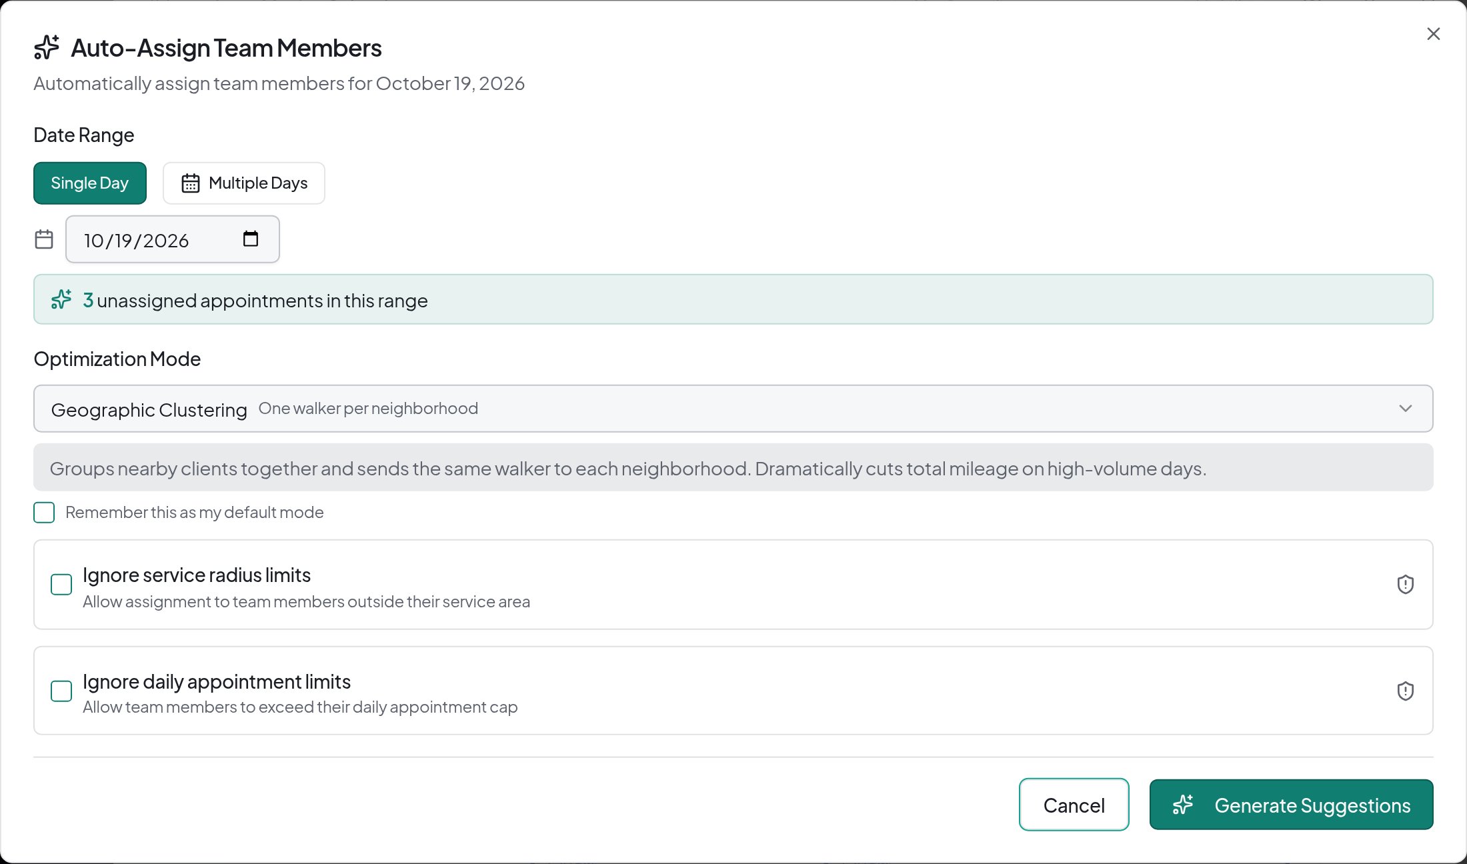Click shield warning icon for service radius limits
The width and height of the screenshot is (1467, 864).
pyautogui.click(x=1406, y=585)
